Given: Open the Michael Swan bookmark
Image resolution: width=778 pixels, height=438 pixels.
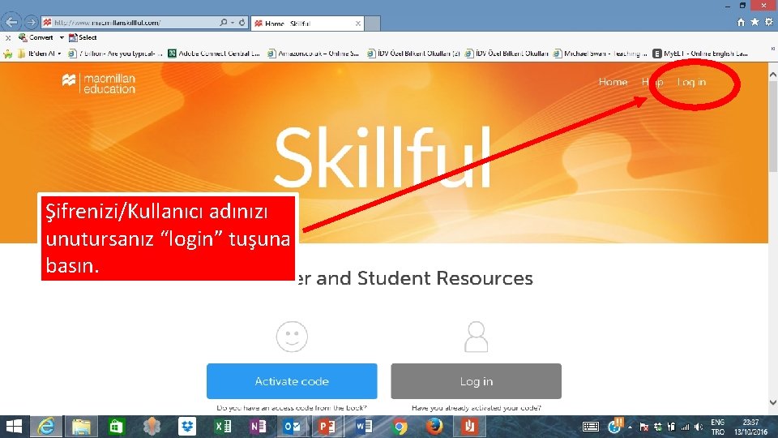Looking at the screenshot, I should tap(601, 54).
